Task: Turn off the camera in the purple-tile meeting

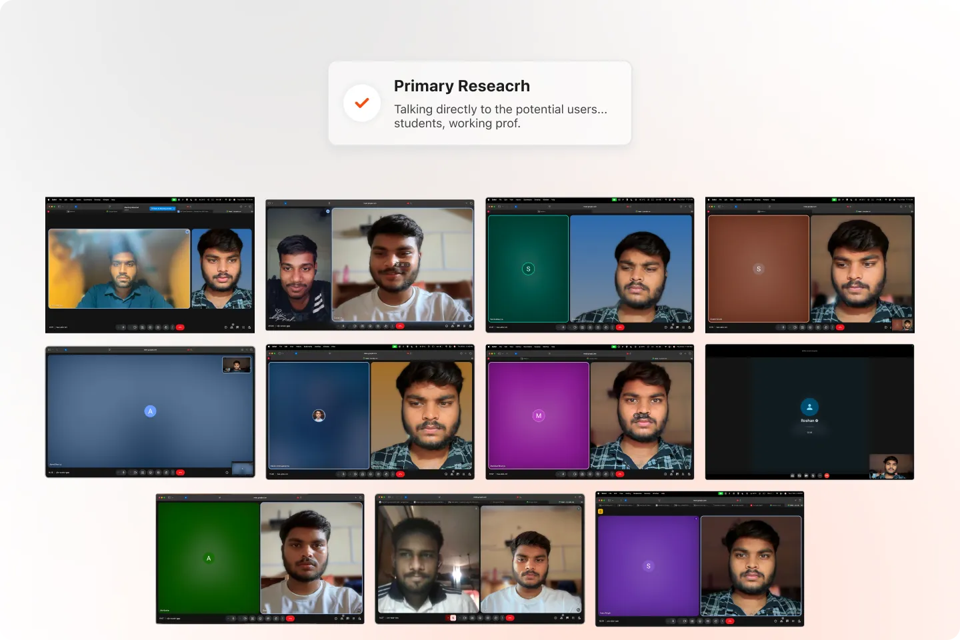Action: [x=575, y=473]
